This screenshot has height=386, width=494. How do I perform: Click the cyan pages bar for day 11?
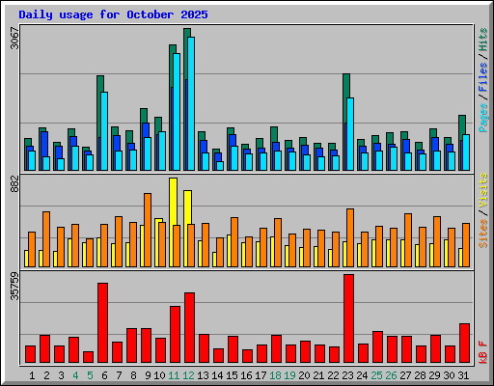[x=177, y=112]
